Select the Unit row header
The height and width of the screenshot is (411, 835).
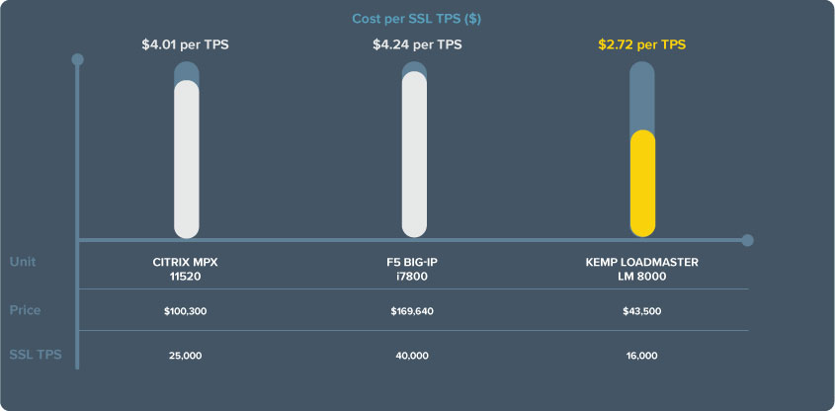pos(23,262)
